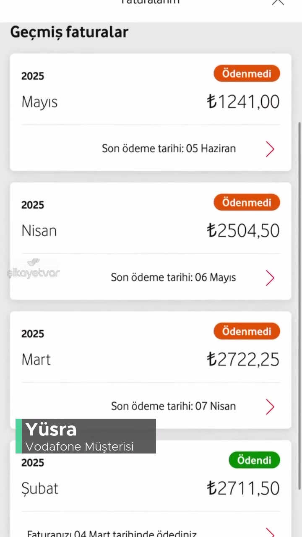Screen dimensions: 302x537
Task: Click the red Ödenmedi badge for Mayıs
Action: coord(247,73)
